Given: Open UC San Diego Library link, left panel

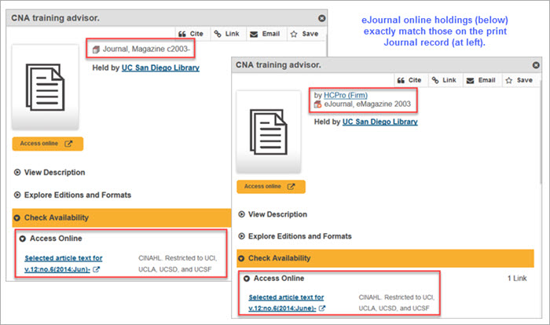Looking at the screenshot, I should pyautogui.click(x=160, y=68).
